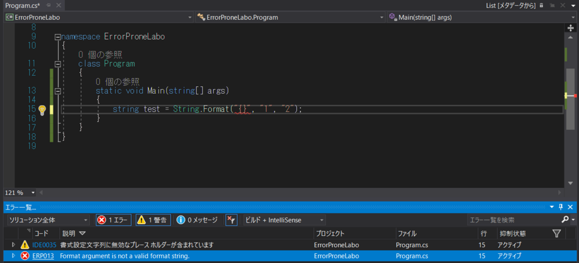Toggle the 1 警告 warnings filter
579x263 pixels.
(153, 220)
